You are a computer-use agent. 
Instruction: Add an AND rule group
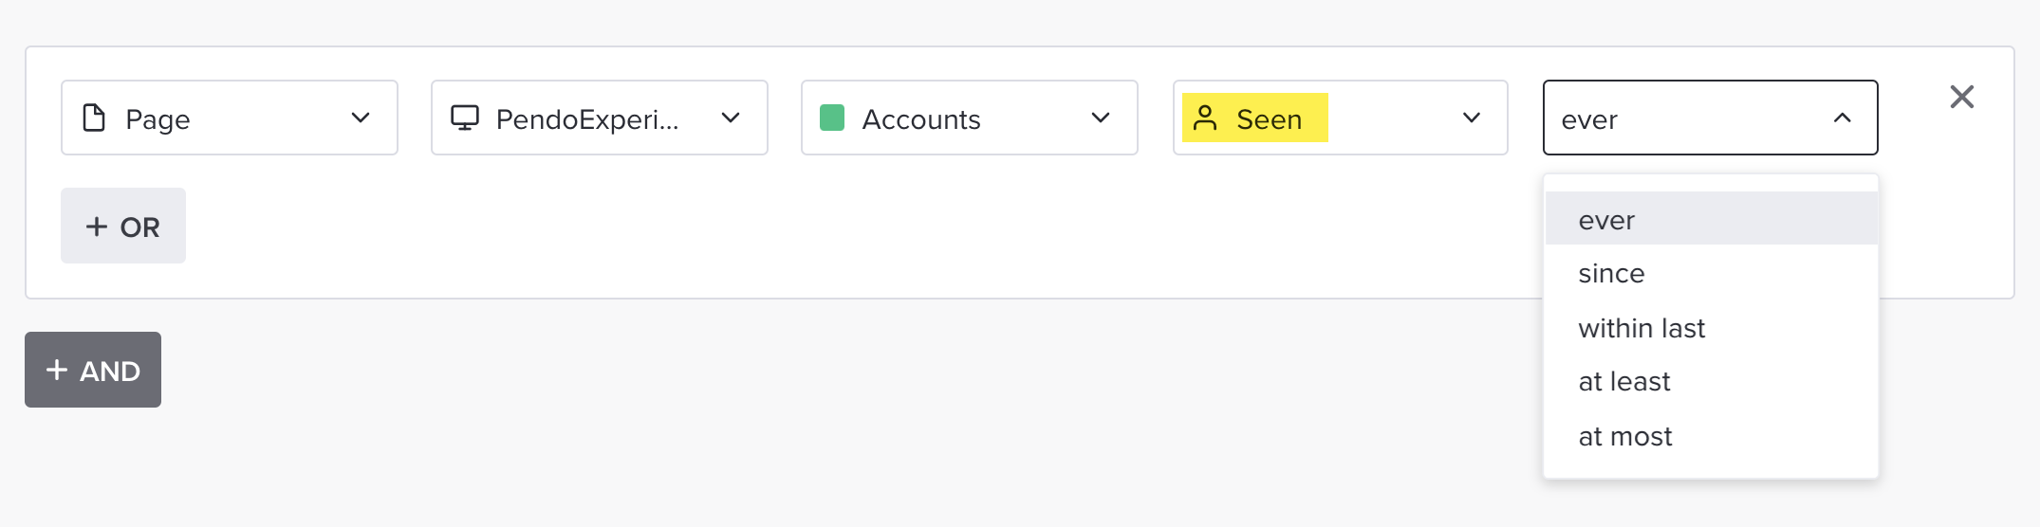(x=93, y=370)
